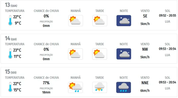Click the NNE wind direction for day 15

[x=145, y=83]
